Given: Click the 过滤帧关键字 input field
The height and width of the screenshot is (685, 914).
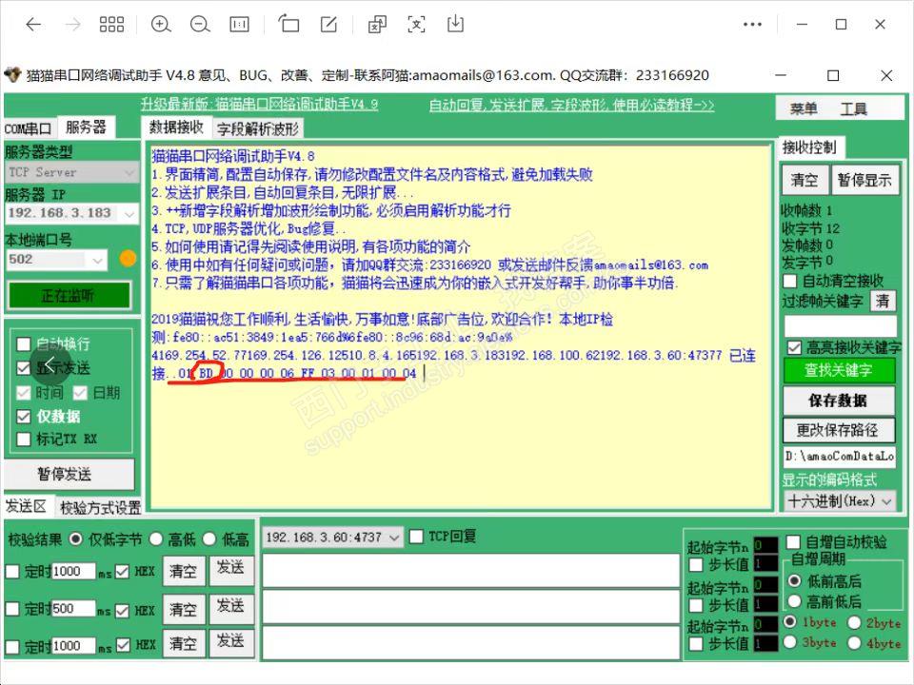Looking at the screenshot, I should pyautogui.click(x=840, y=326).
